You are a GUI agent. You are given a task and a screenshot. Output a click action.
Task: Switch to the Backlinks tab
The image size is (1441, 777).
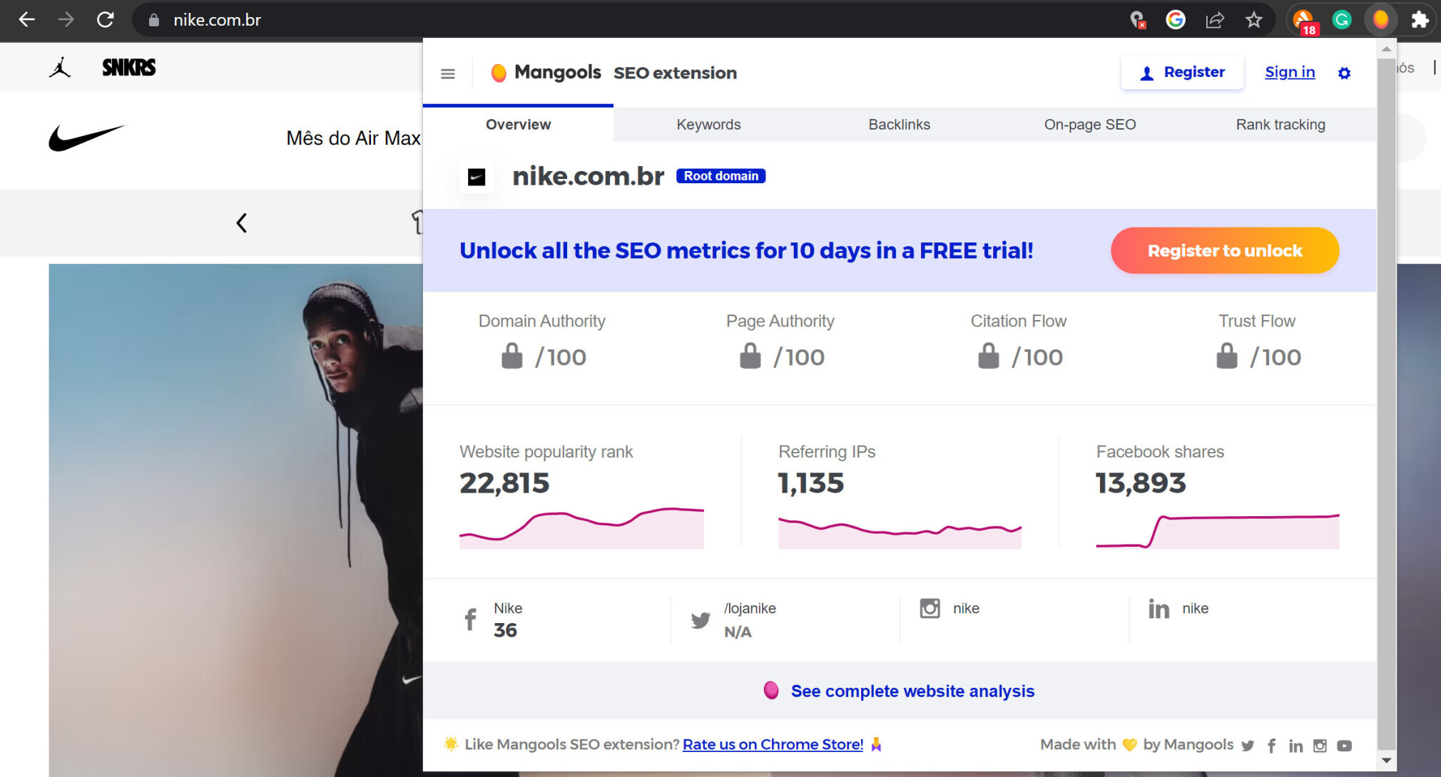(x=899, y=124)
